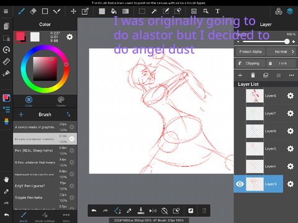Open Layer6 settings gear
Viewport: 298px width, 223px height.
(291, 131)
